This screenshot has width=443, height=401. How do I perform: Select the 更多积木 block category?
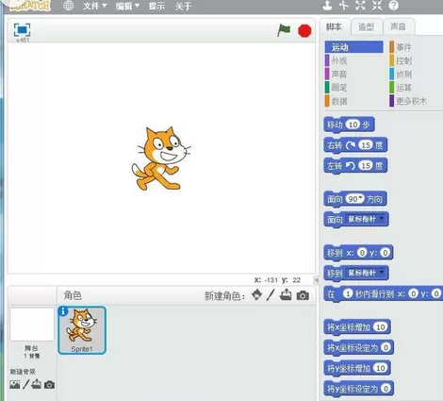click(408, 101)
